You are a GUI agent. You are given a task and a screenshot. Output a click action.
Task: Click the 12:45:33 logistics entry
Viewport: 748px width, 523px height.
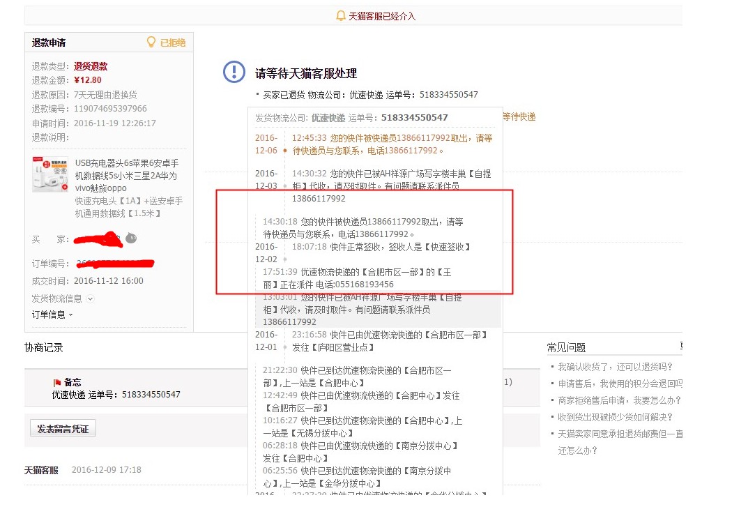(x=392, y=144)
